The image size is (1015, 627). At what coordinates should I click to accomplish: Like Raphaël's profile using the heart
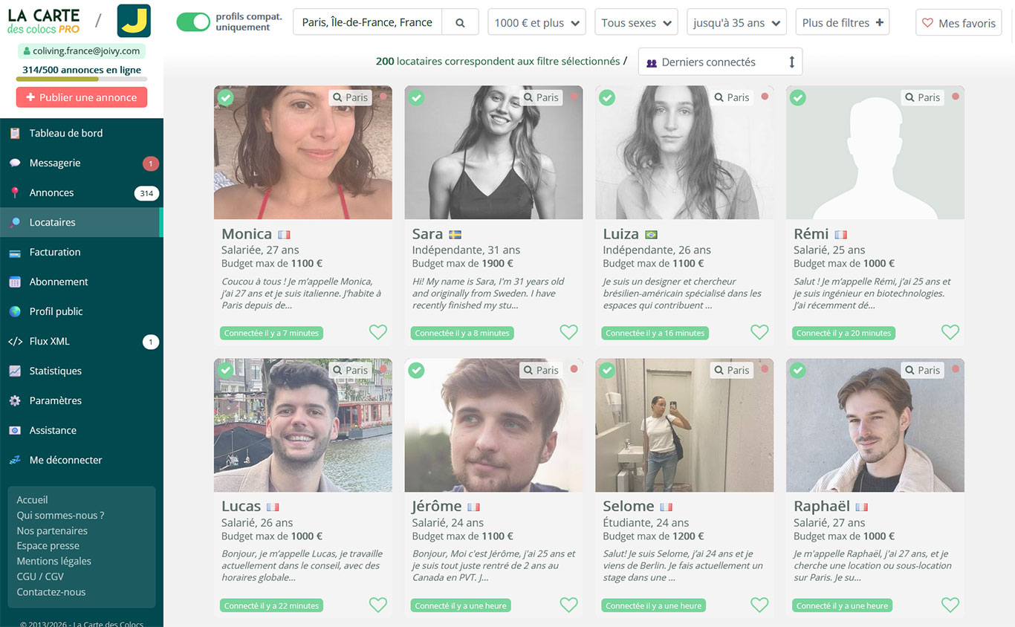[x=950, y=605]
